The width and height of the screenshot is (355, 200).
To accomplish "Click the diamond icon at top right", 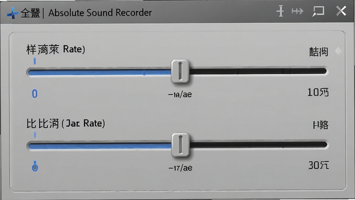I will 339,51.
